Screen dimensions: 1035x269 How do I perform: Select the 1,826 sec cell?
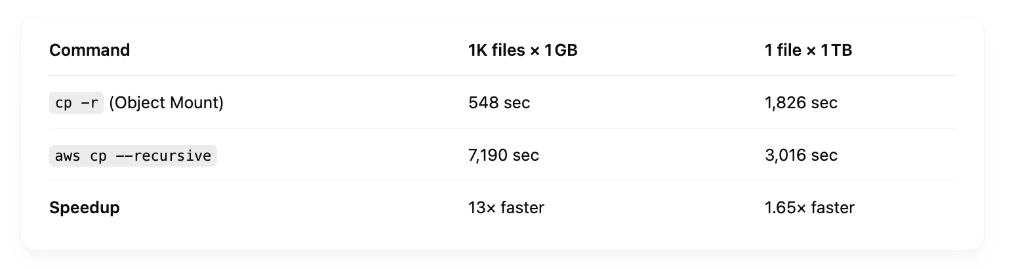[x=801, y=103]
